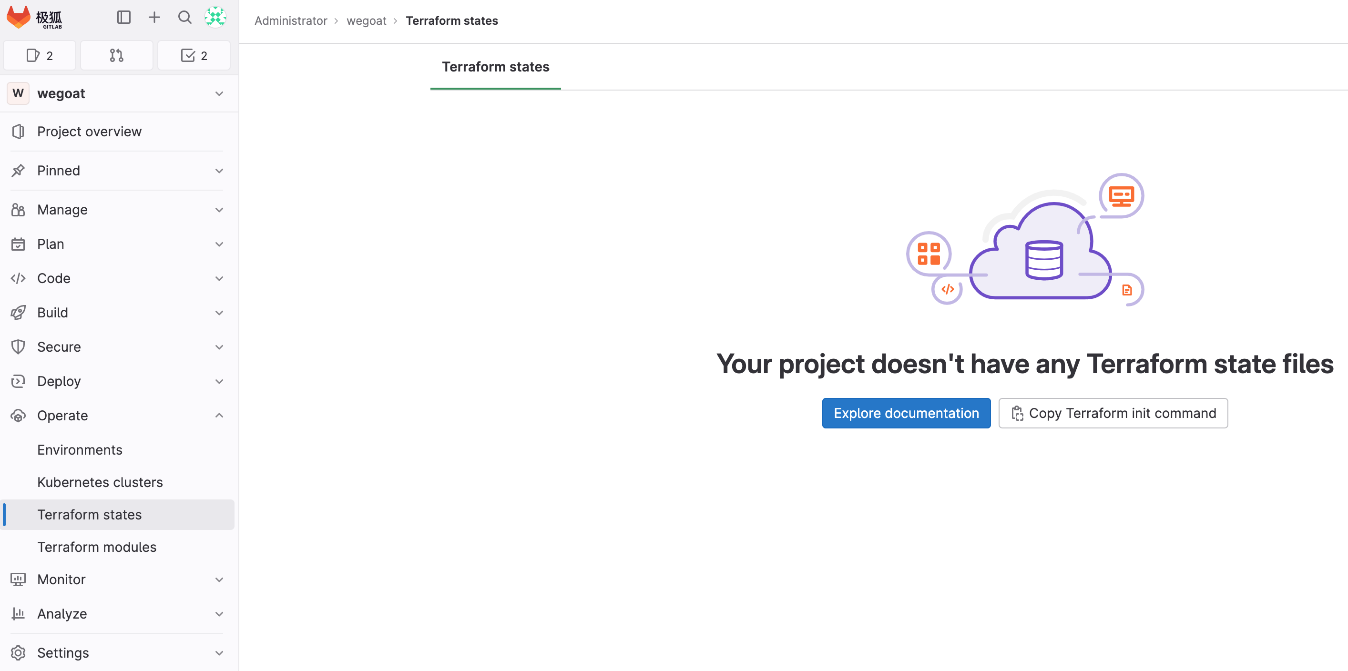Click Copy Terraform init command

click(x=1113, y=413)
